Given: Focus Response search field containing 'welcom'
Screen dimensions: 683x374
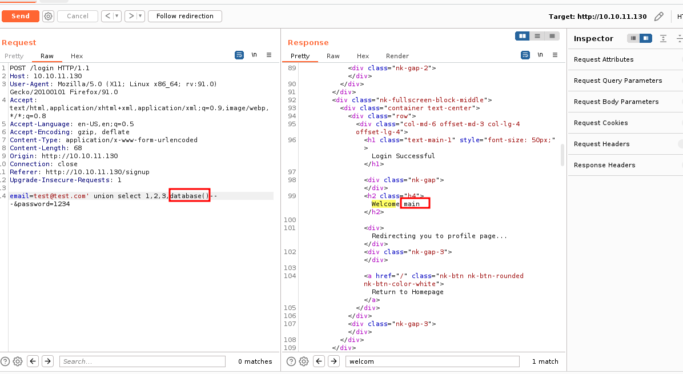Looking at the screenshot, I should pos(432,361).
